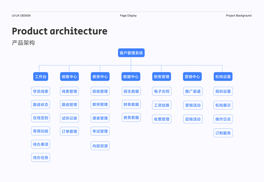Viewport: 264px width, 182px height.
Task: Open the 财务管理 category node
Action: (x=161, y=77)
